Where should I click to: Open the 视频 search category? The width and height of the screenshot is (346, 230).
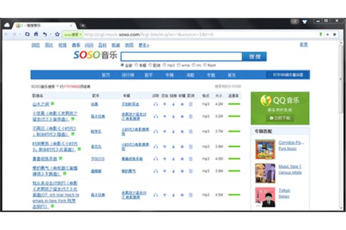62,45
